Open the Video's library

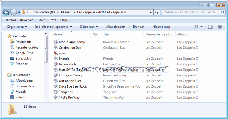tap(21, 97)
